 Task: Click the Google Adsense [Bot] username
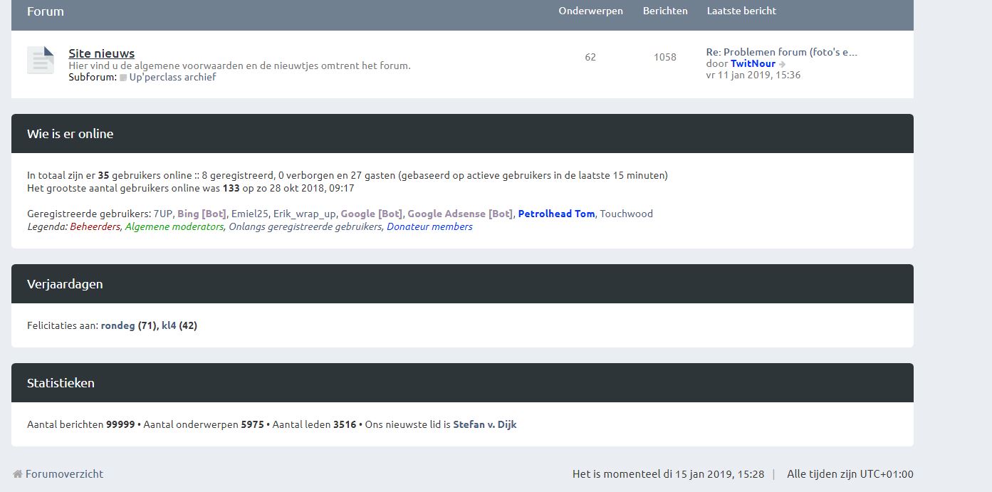pos(460,214)
